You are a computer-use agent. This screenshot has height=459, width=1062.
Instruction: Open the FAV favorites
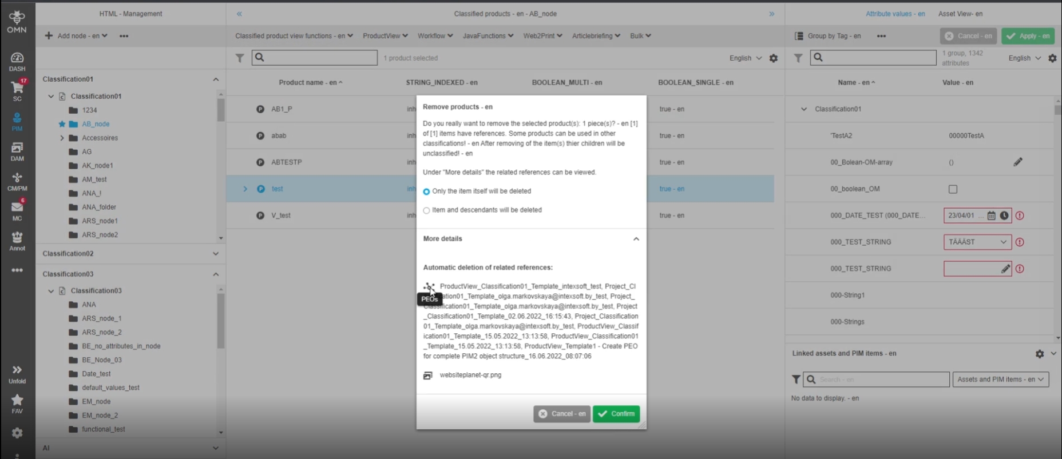point(17,404)
